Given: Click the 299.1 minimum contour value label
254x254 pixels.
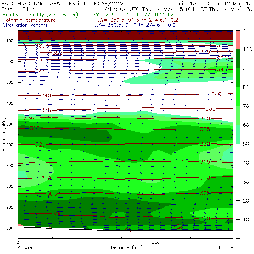Looking at the screenshot, I should pyautogui.click(x=181, y=228).
